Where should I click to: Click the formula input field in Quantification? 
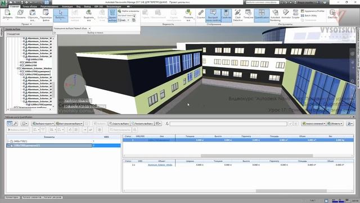coord(228,124)
